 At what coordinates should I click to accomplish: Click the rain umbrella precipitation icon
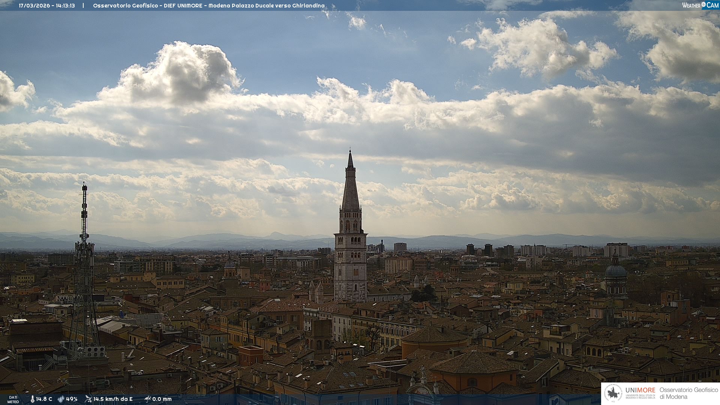(147, 399)
